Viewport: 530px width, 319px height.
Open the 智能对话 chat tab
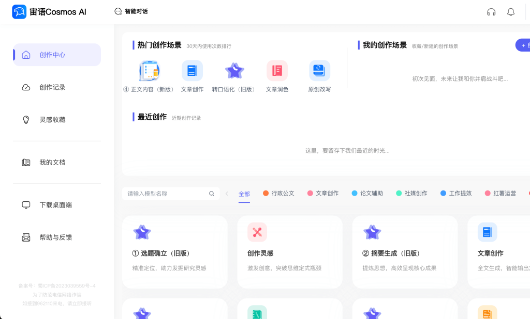(131, 11)
